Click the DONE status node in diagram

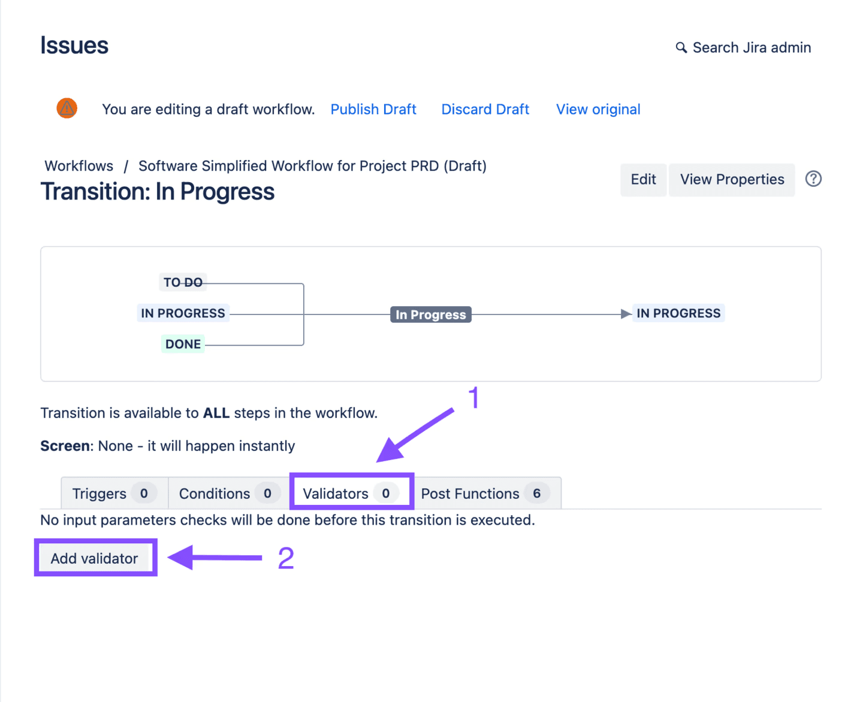(182, 344)
